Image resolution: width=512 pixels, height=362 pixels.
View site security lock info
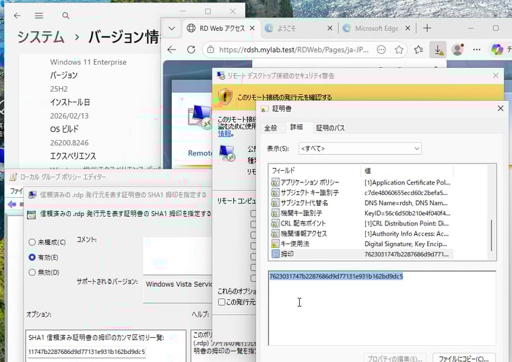pyautogui.click(x=211, y=50)
